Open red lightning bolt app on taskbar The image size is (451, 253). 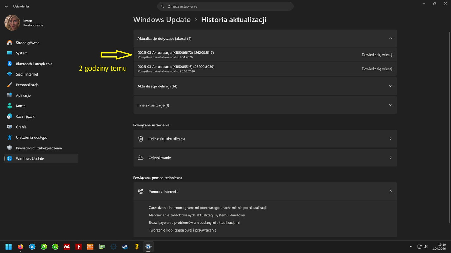pyautogui.click(x=79, y=247)
